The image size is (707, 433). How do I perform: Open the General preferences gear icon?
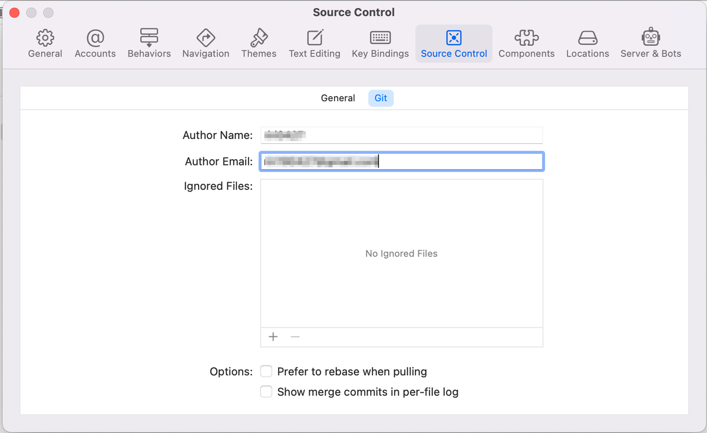(x=45, y=38)
